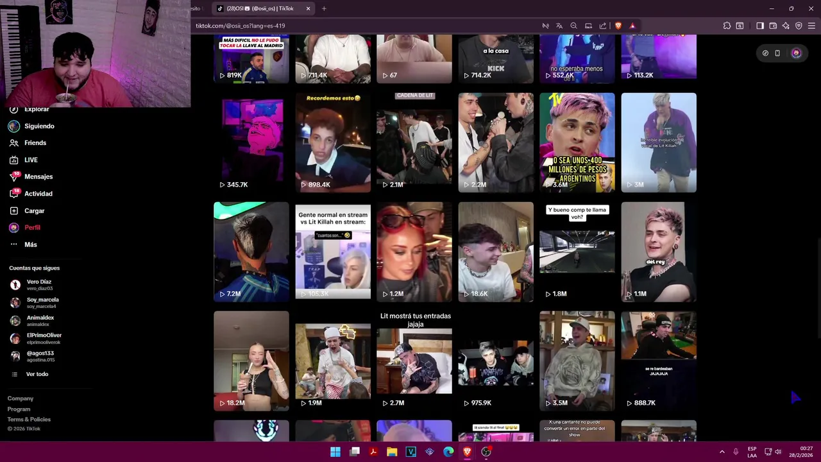821x462 pixels.
Task: Open the Lit mostrá tus entradas video
Action: point(414,361)
